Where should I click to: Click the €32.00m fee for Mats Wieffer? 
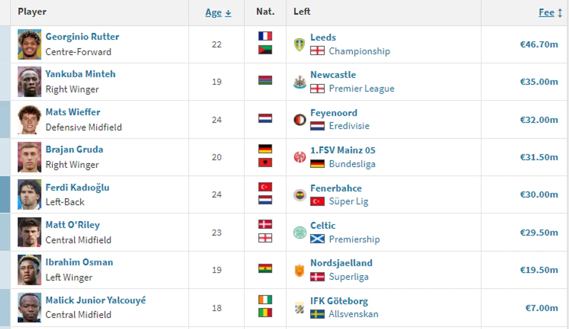pyautogui.click(x=539, y=120)
